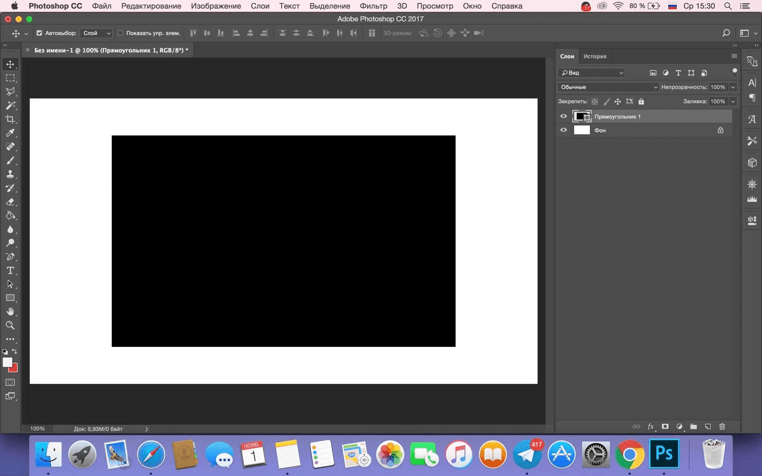
Task: Enable Показать упр. элем. checkbox
Action: 120,33
